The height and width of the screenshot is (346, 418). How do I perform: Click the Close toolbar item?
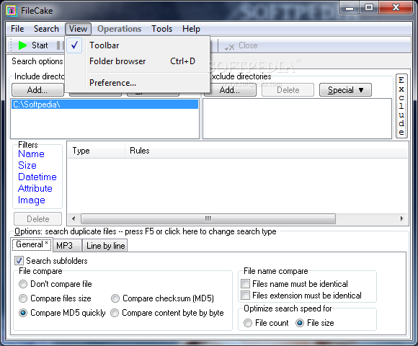[x=241, y=45]
